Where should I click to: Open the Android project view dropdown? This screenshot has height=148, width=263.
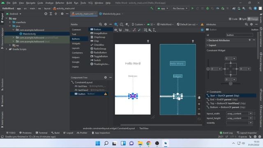click(x=14, y=14)
